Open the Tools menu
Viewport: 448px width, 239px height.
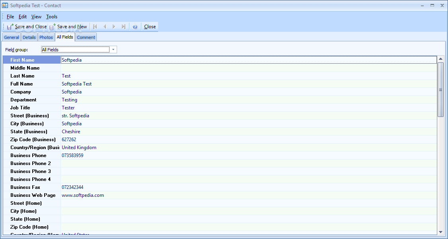coord(52,17)
